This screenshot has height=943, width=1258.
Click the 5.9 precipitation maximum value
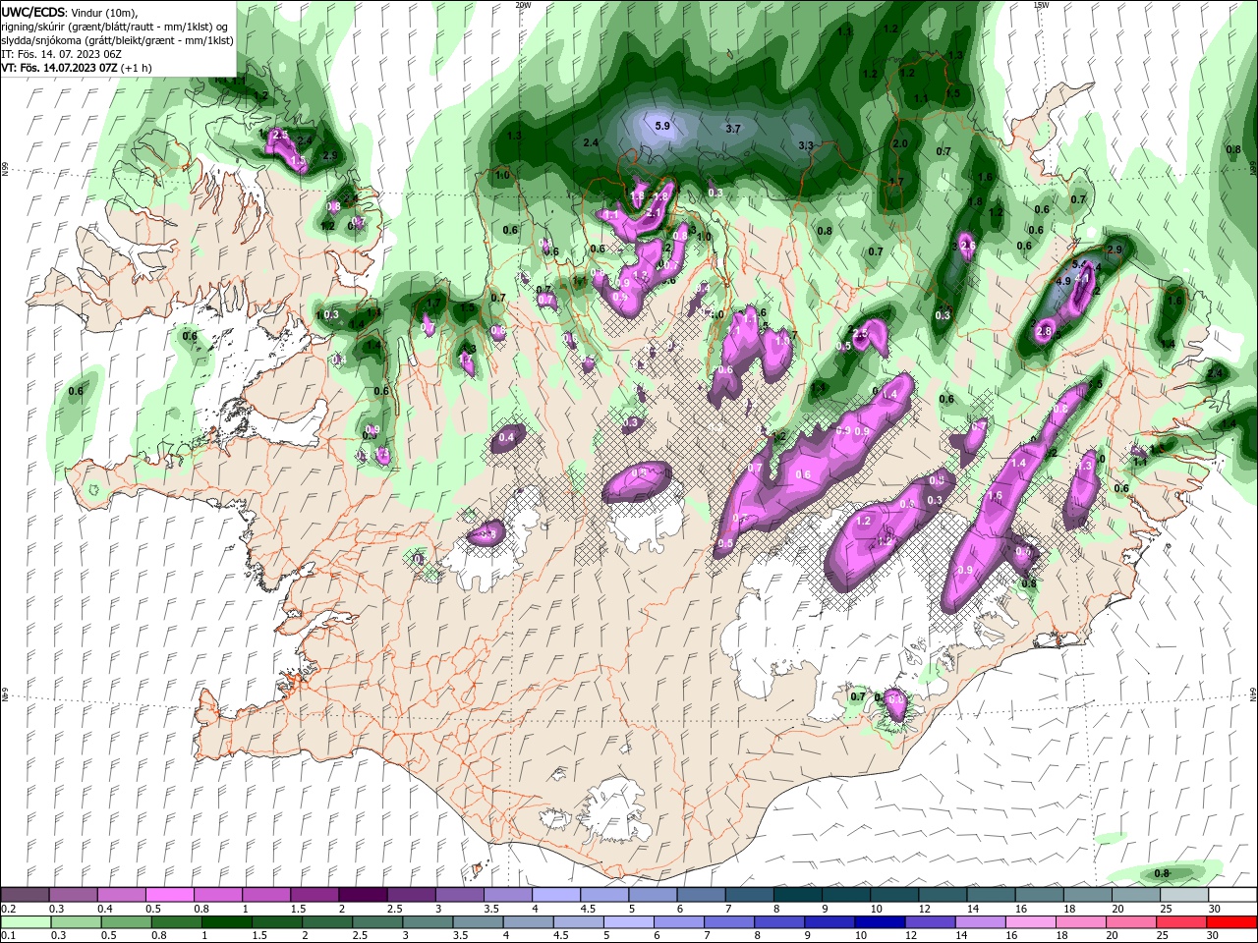point(662,126)
